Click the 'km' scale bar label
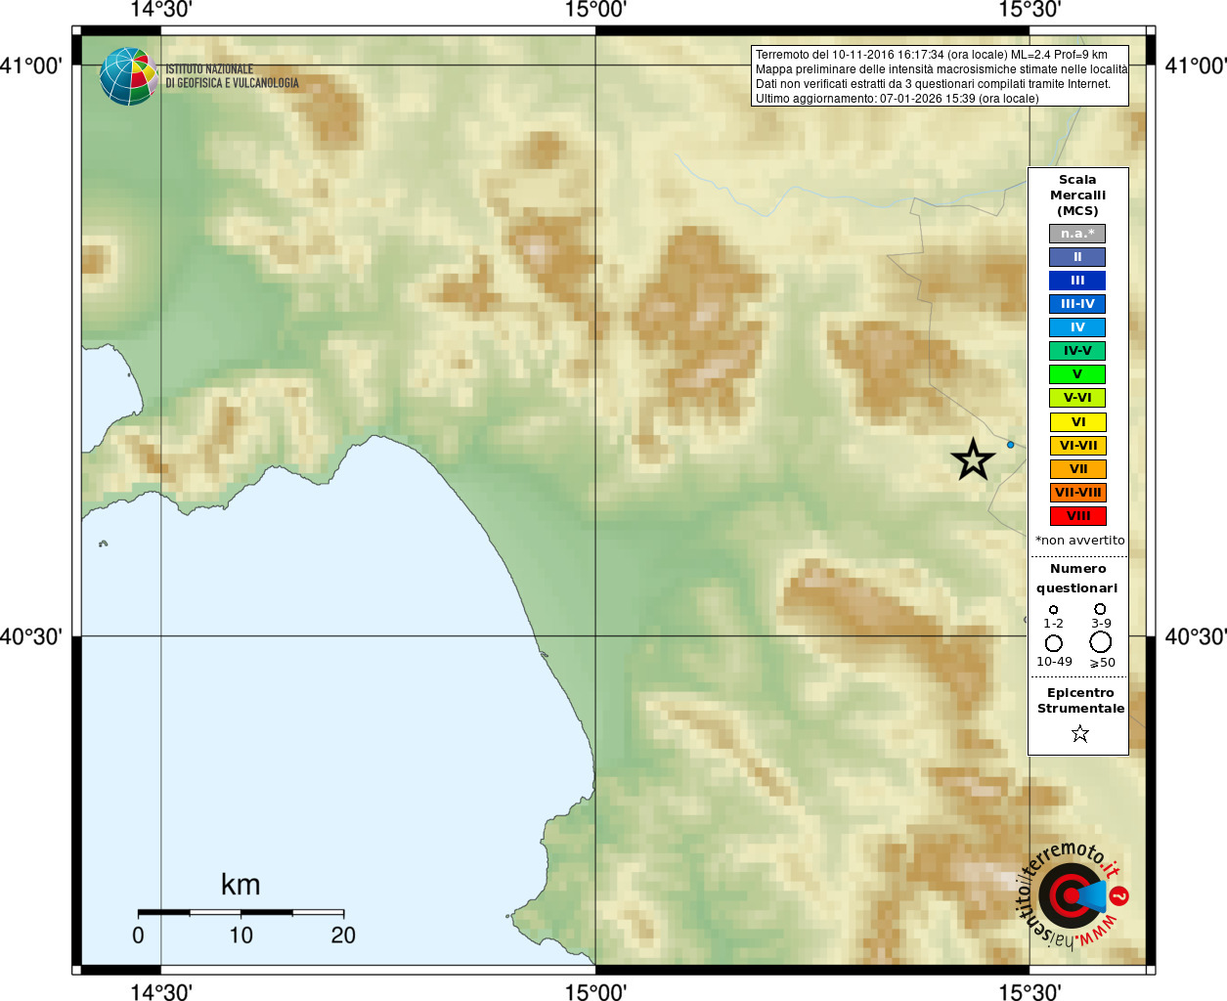The height and width of the screenshot is (1001, 1227). pos(241,885)
